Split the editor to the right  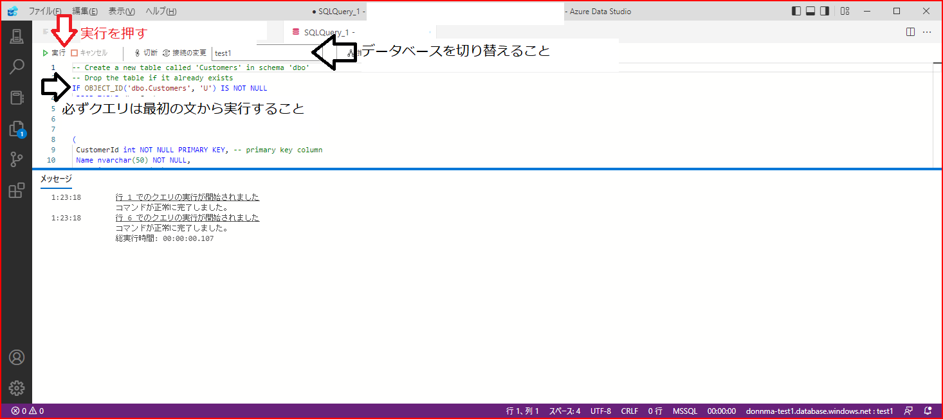[910, 31]
